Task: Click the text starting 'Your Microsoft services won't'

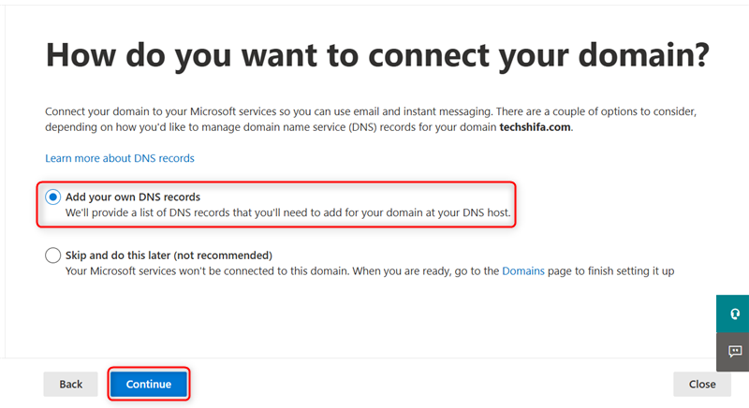Action: click(370, 271)
